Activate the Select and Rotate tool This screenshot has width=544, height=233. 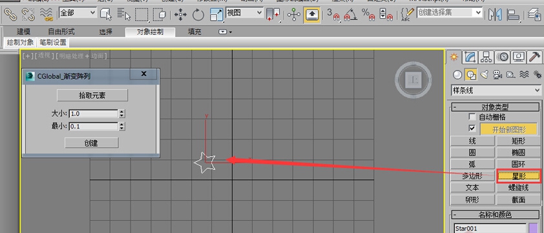[x=198, y=15]
